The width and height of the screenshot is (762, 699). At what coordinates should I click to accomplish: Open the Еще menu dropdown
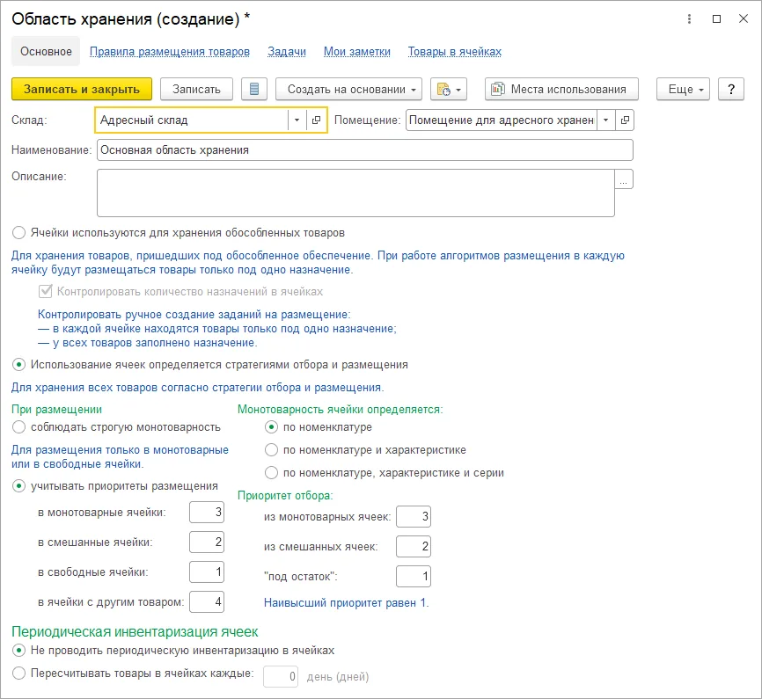click(x=683, y=90)
